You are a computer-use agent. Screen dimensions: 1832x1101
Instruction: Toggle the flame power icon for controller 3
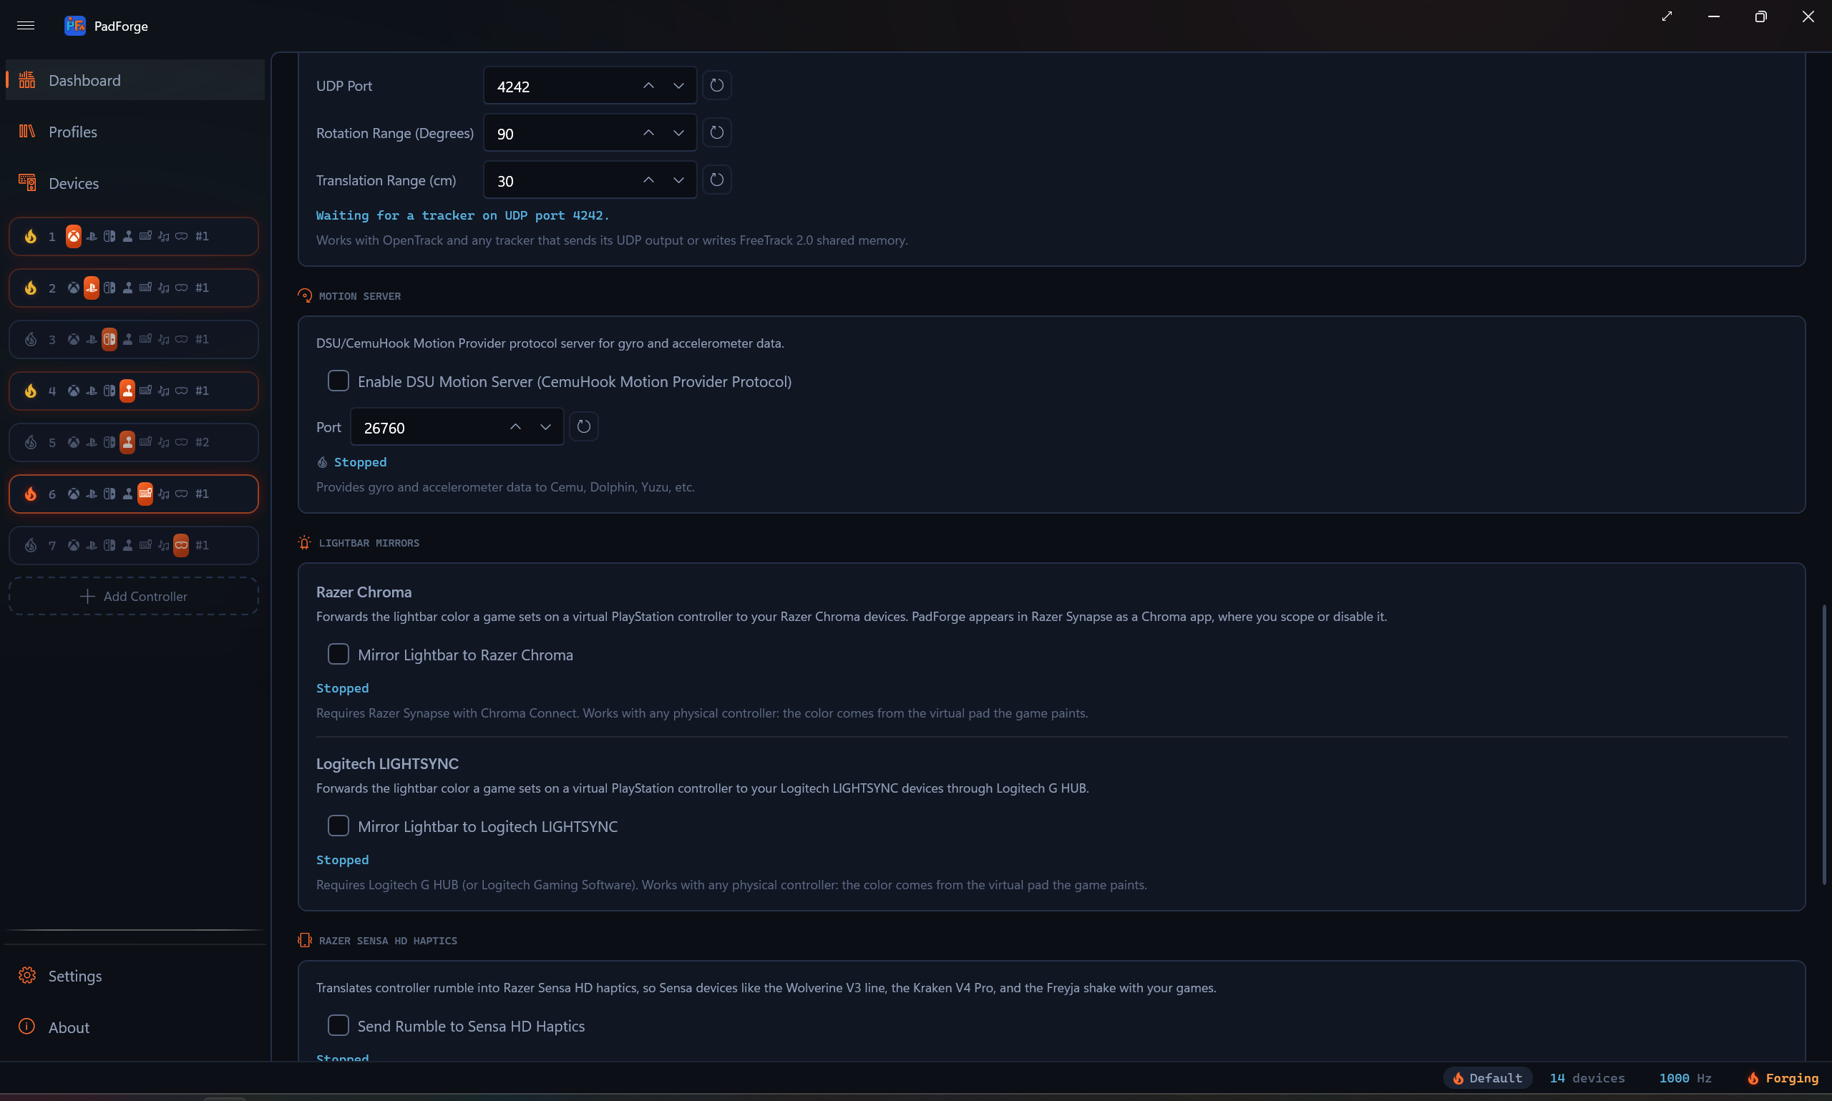[31, 339]
